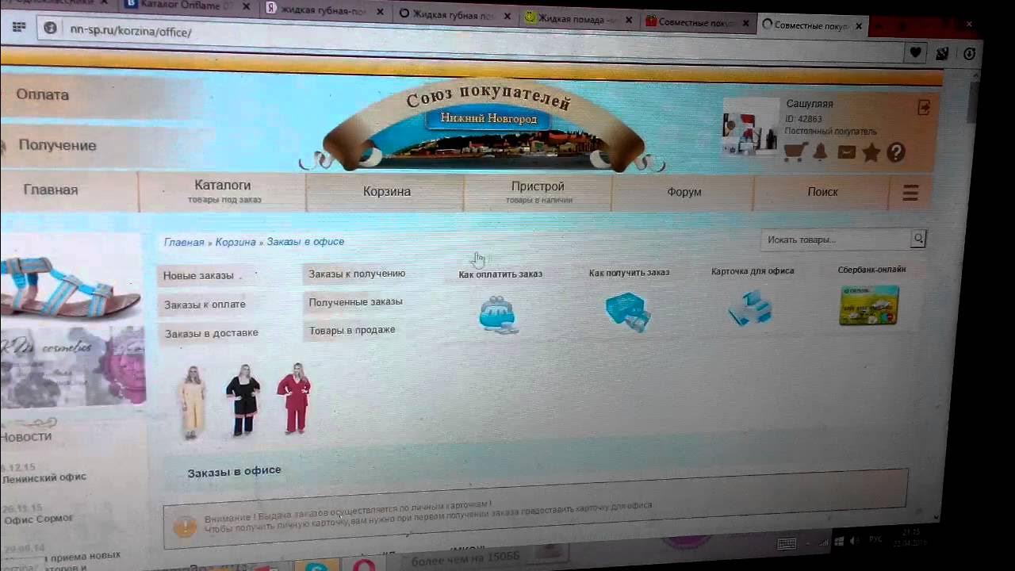Open favorites star icon
The width and height of the screenshot is (1015, 571).
871,152
